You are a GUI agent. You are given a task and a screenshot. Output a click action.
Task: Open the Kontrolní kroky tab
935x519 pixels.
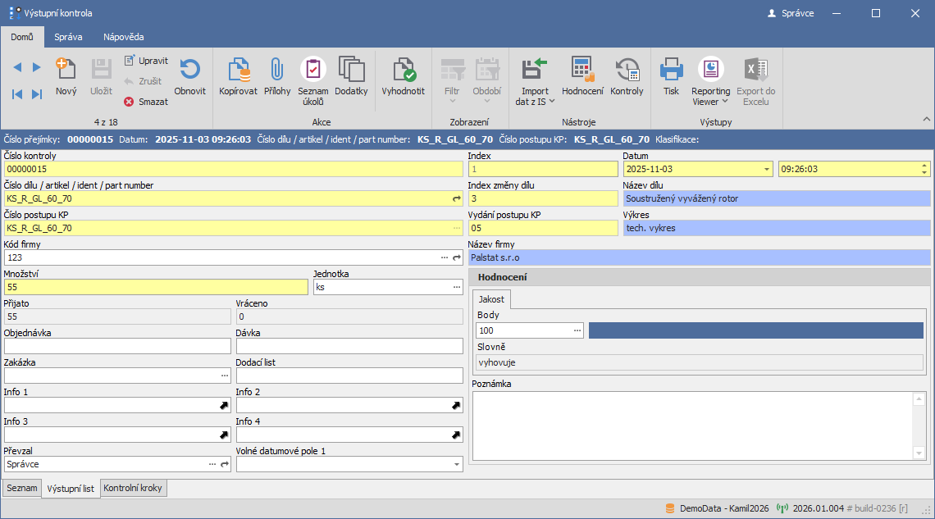(x=132, y=488)
